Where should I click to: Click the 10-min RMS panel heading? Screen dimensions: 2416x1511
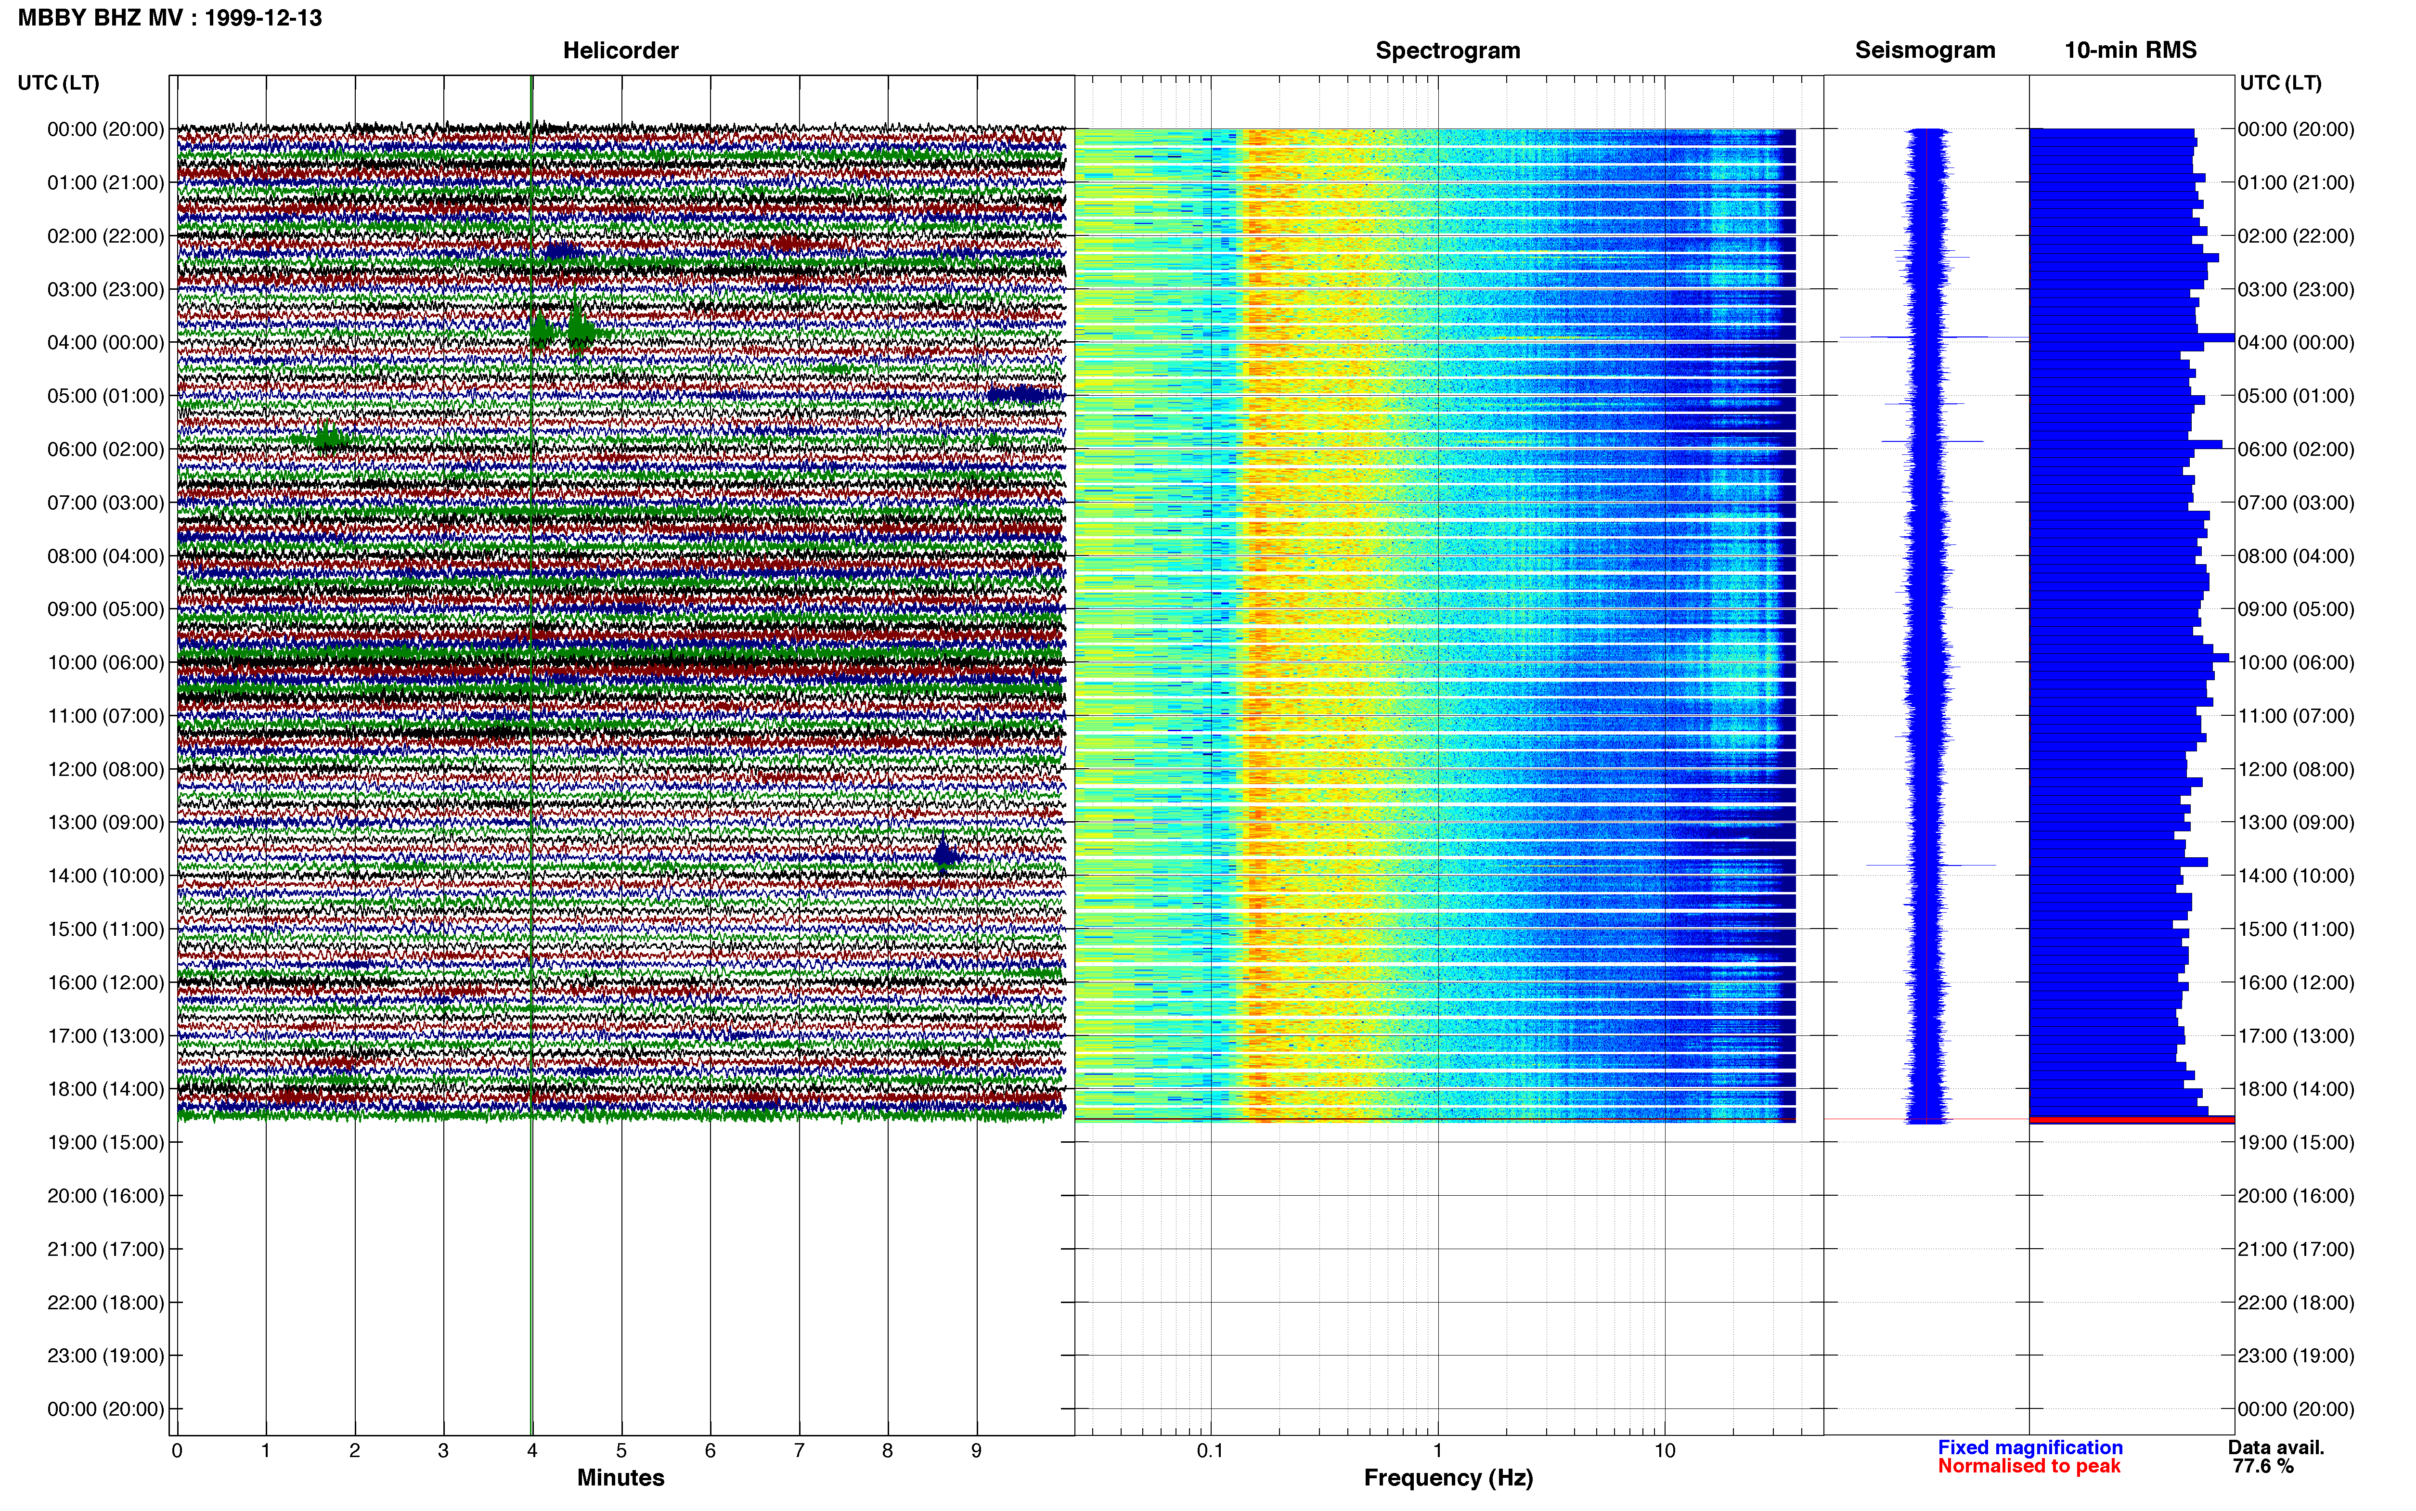[x=2130, y=50]
